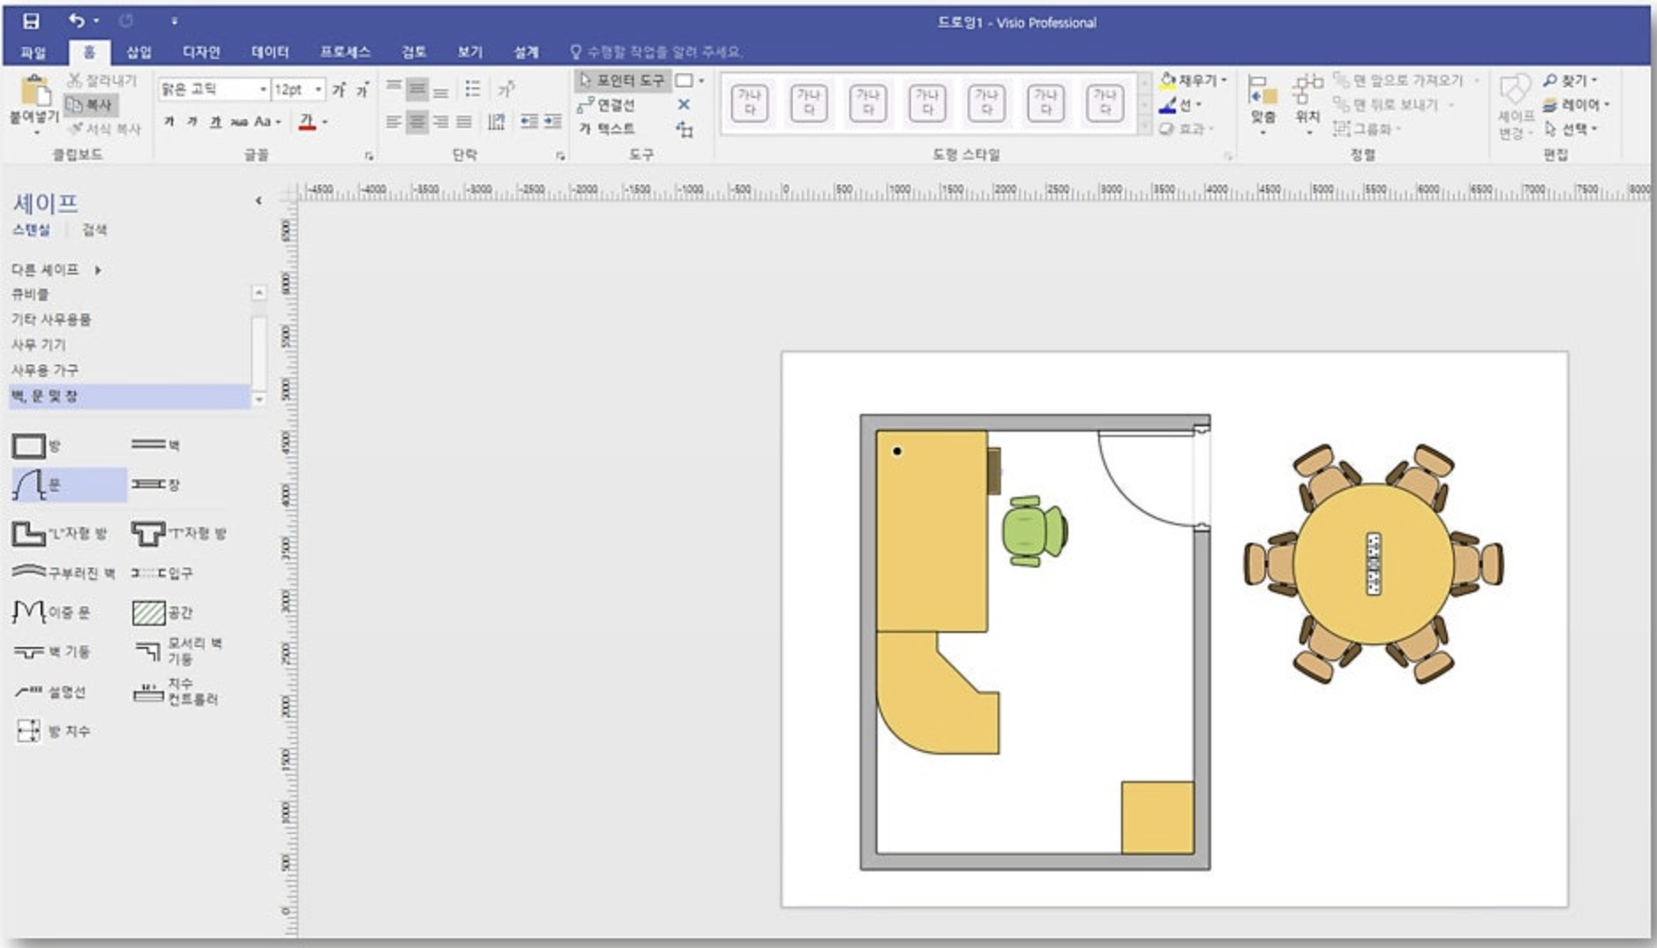Click the Door (문) shape in stencil

pyautogui.click(x=69, y=485)
